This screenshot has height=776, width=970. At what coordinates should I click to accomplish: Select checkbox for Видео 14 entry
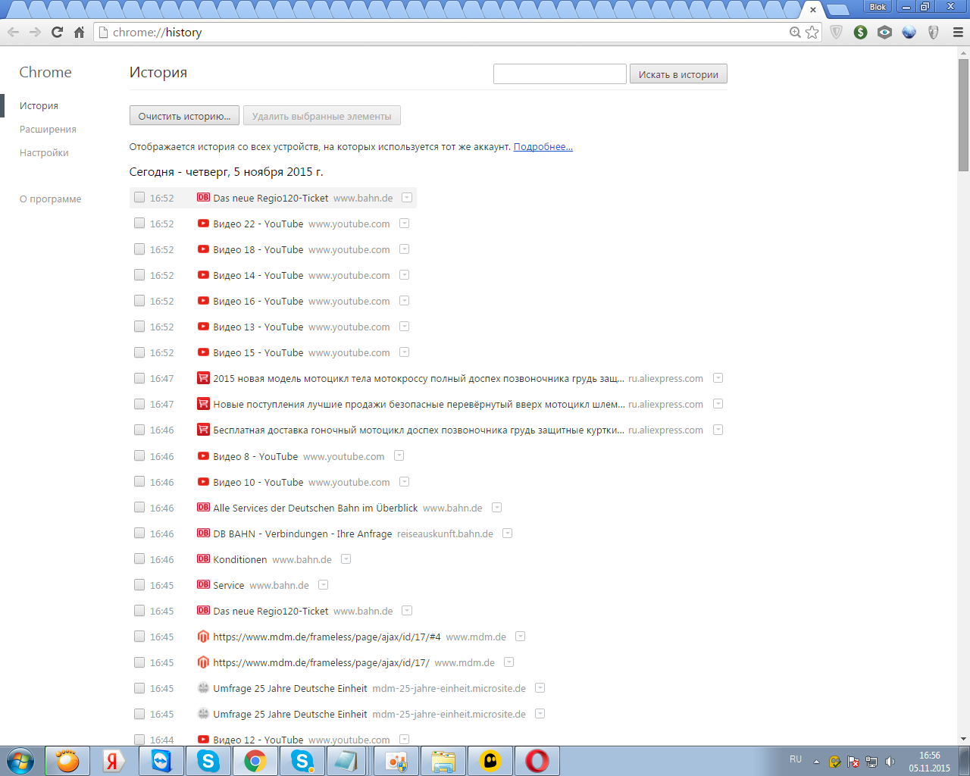[x=139, y=274]
